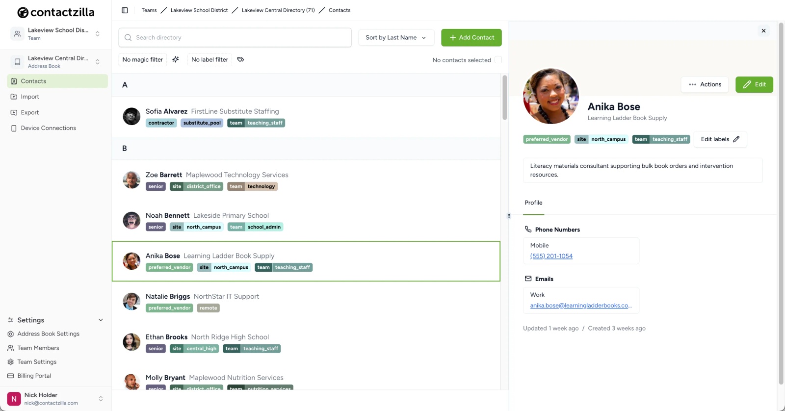Click the Team Members people icon

point(10,348)
